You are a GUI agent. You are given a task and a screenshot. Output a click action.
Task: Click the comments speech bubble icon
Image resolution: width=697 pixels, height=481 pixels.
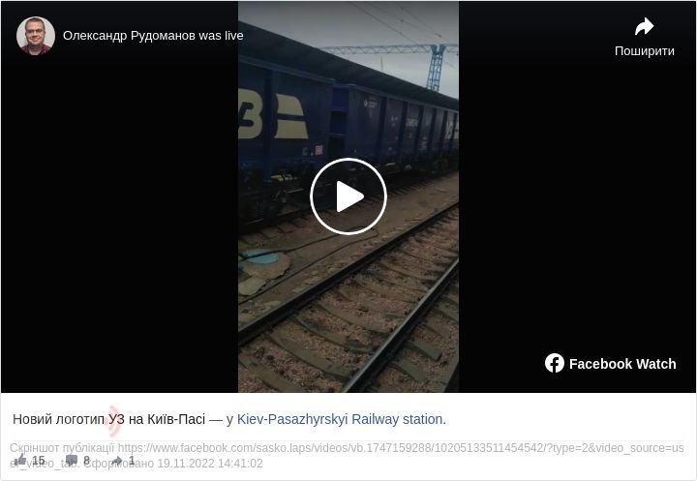[x=71, y=460]
